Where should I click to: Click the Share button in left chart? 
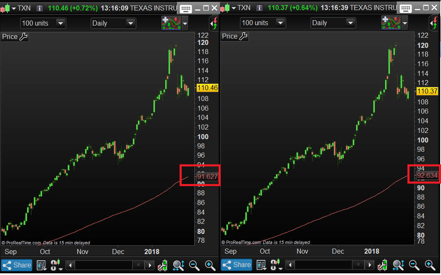coord(17,265)
